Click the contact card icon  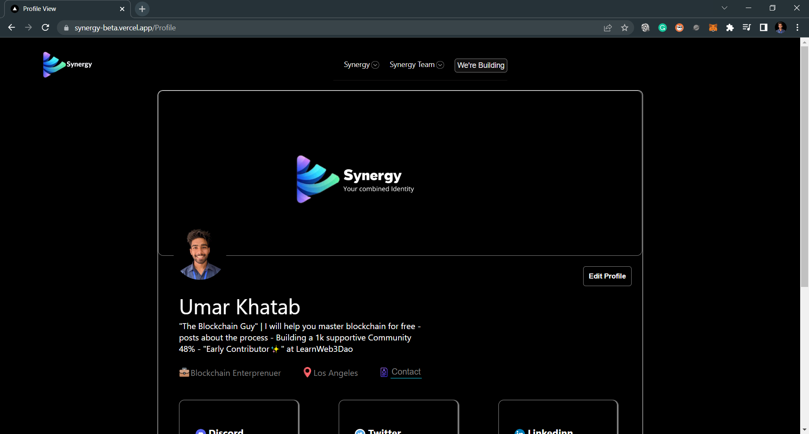[384, 372]
